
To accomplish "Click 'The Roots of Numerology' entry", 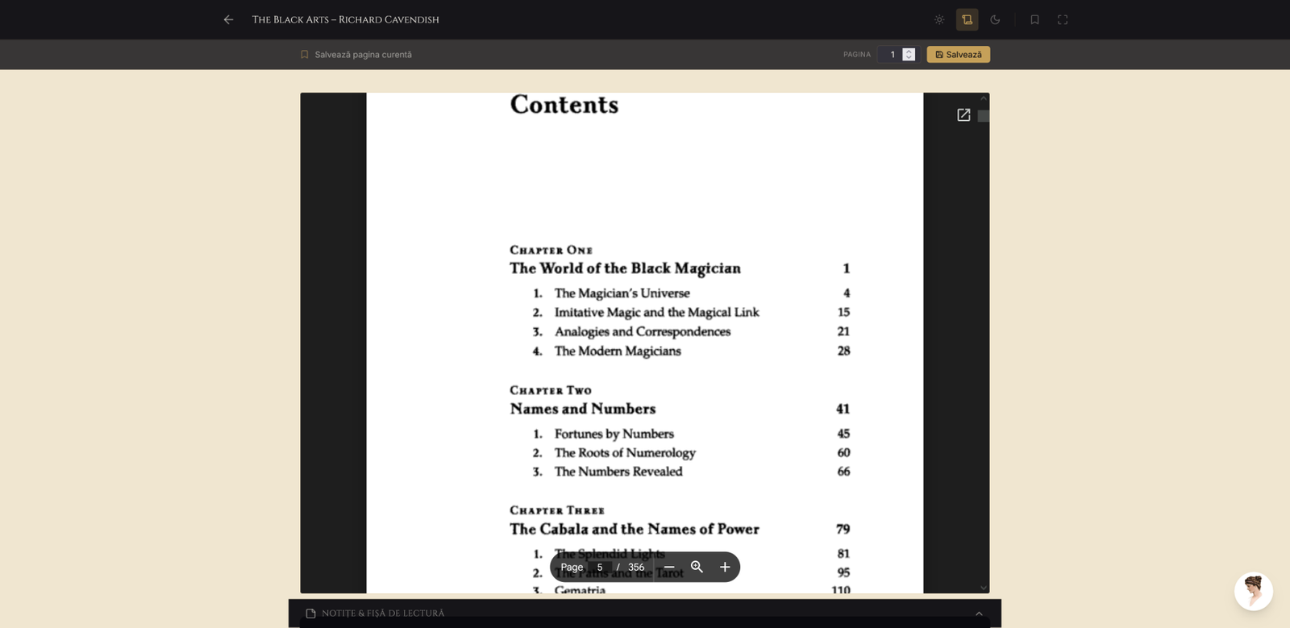I will pos(625,453).
